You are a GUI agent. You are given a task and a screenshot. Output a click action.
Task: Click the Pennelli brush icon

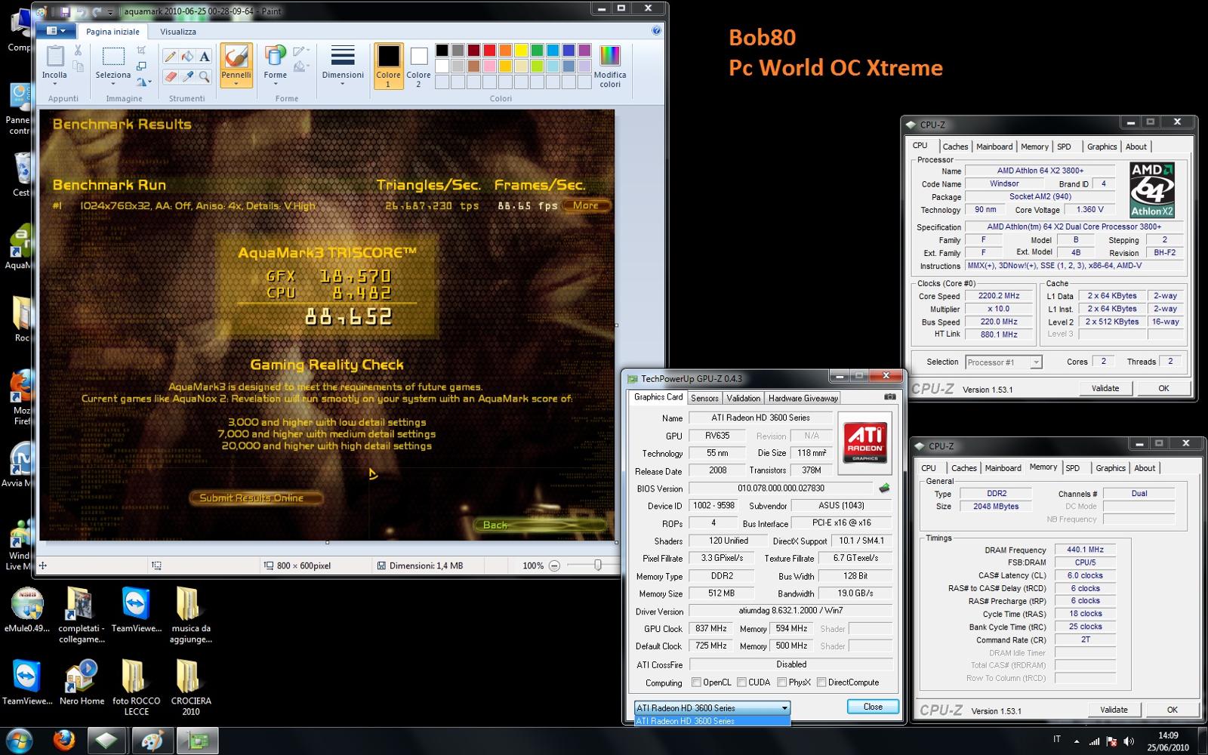[236, 57]
